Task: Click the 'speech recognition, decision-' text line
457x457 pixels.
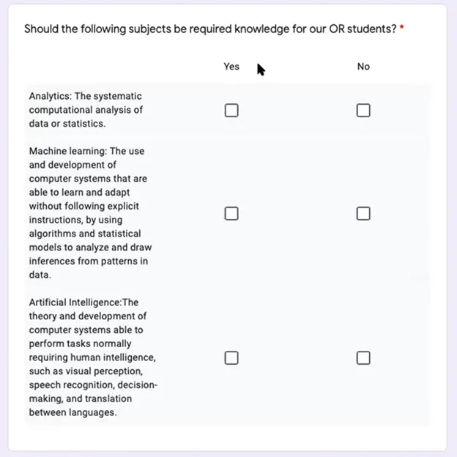Action: (x=93, y=385)
